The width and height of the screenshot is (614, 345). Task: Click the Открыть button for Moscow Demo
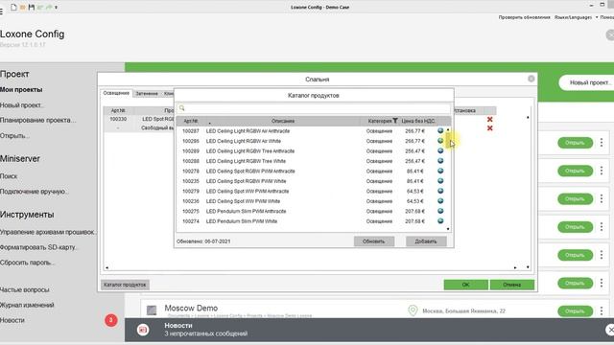click(575, 311)
